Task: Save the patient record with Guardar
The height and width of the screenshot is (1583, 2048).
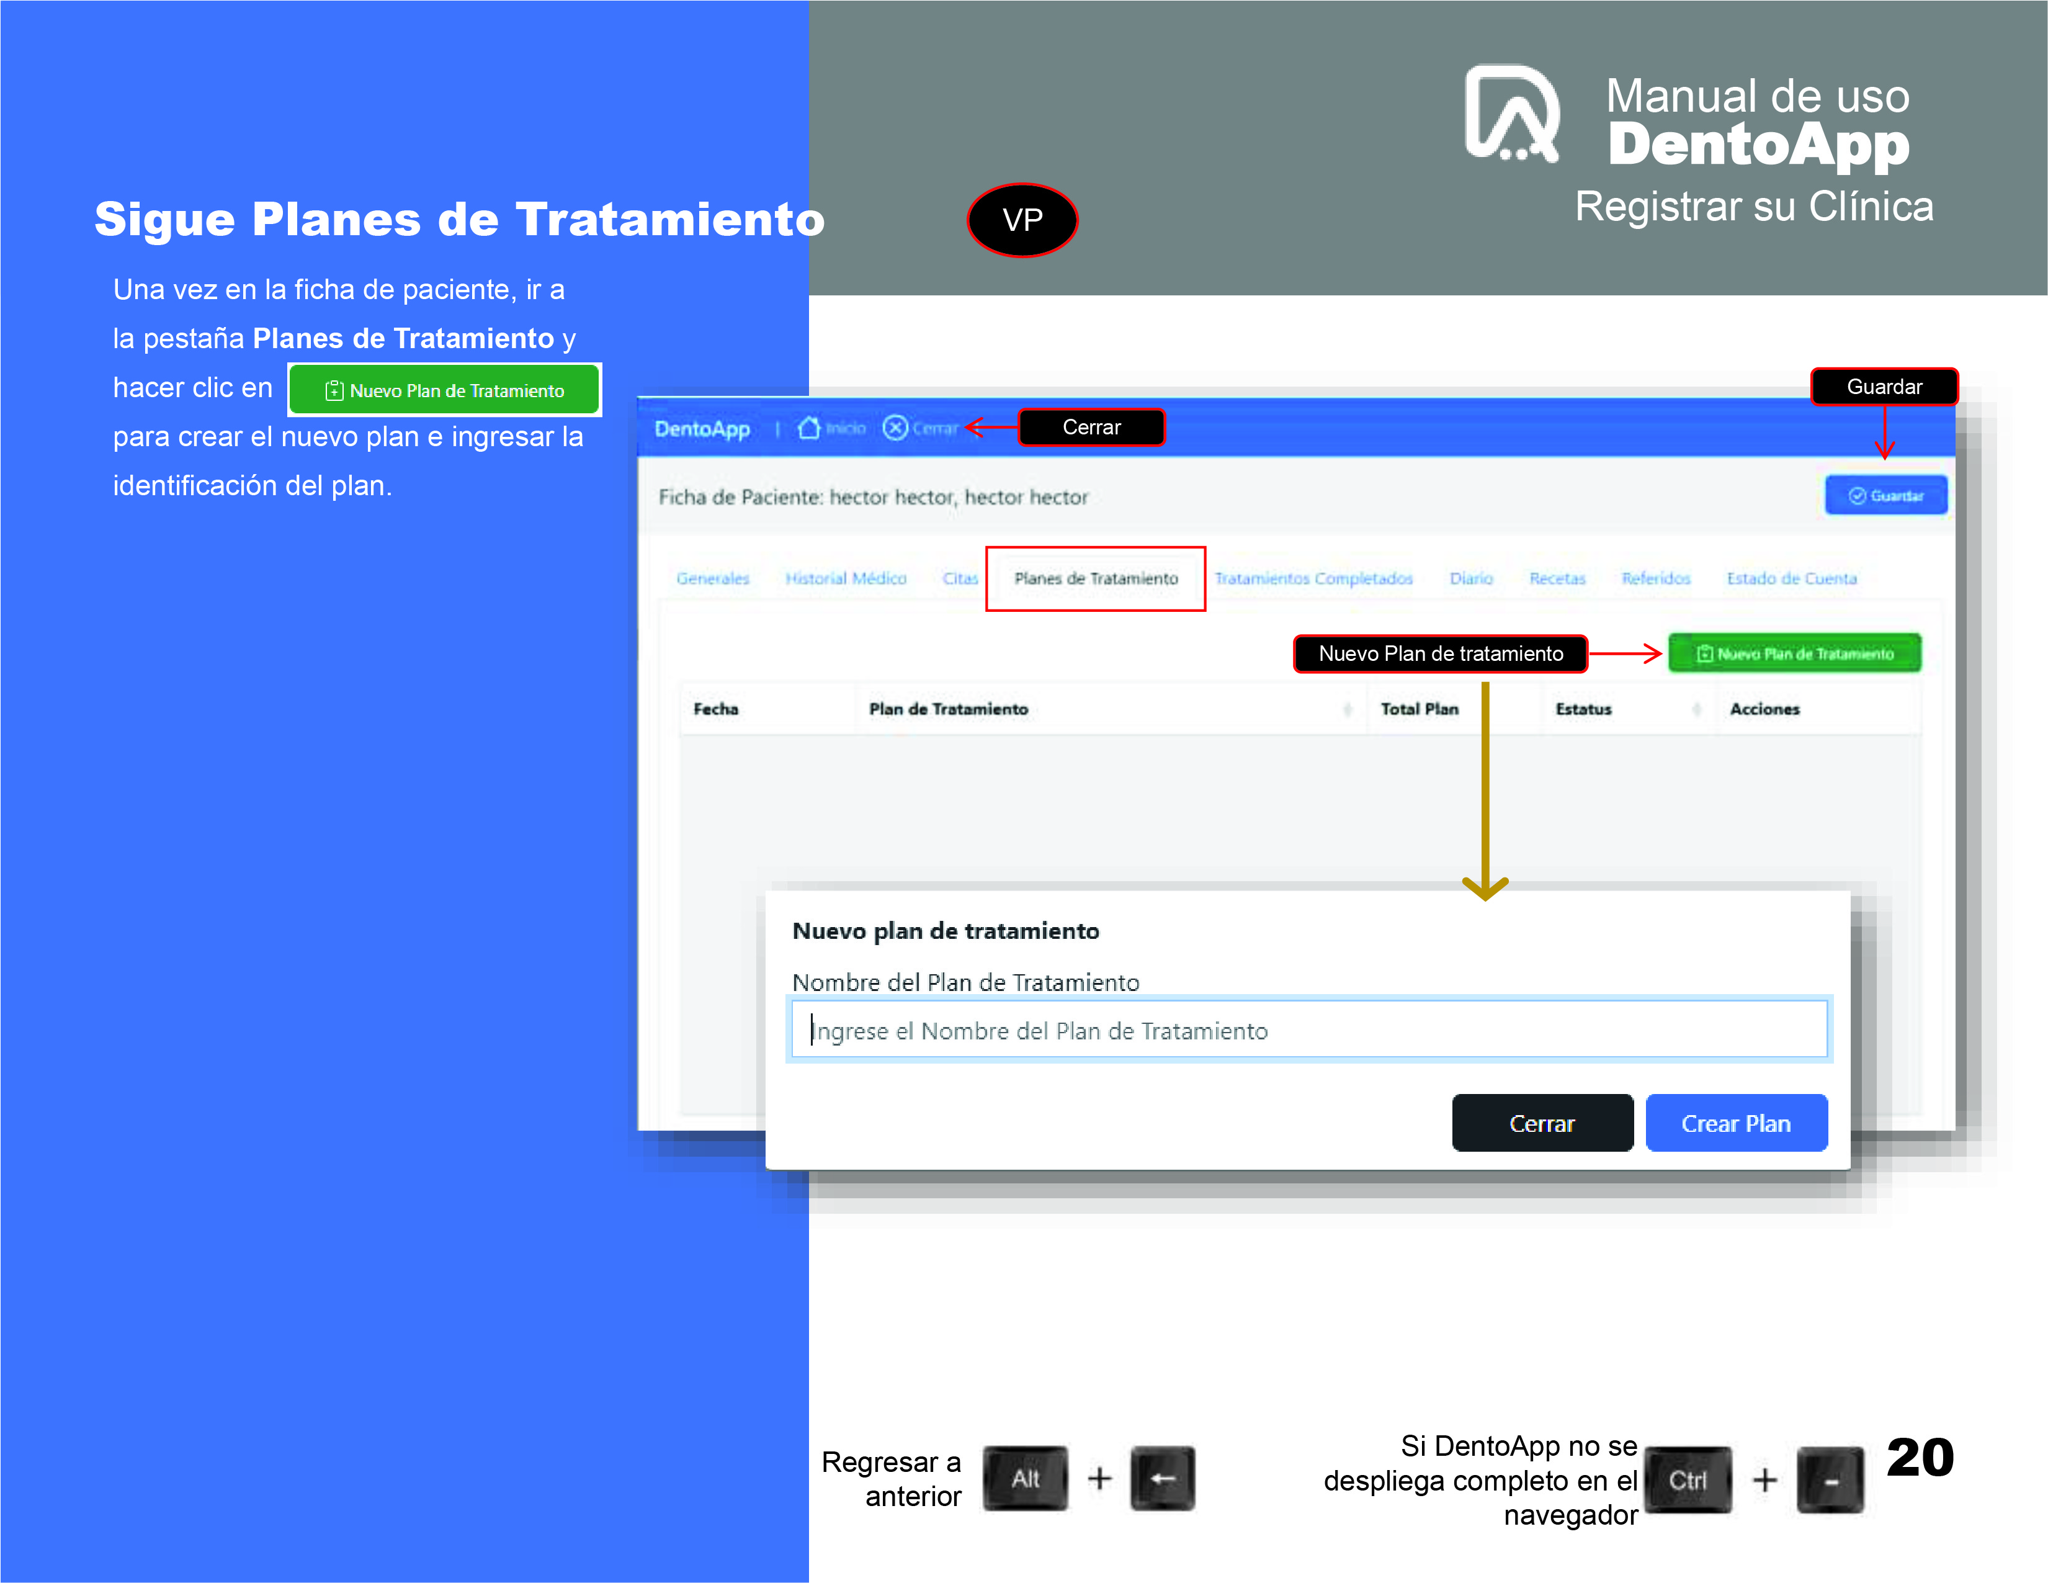Action: tap(1886, 495)
